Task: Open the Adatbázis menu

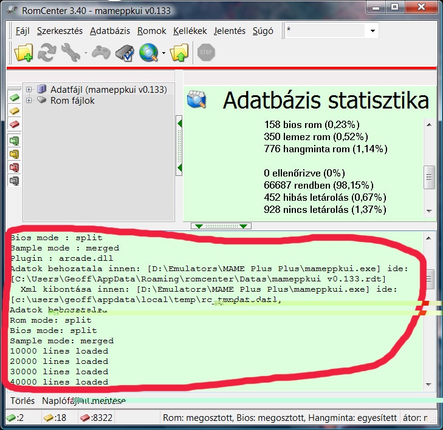Action: tap(110, 31)
